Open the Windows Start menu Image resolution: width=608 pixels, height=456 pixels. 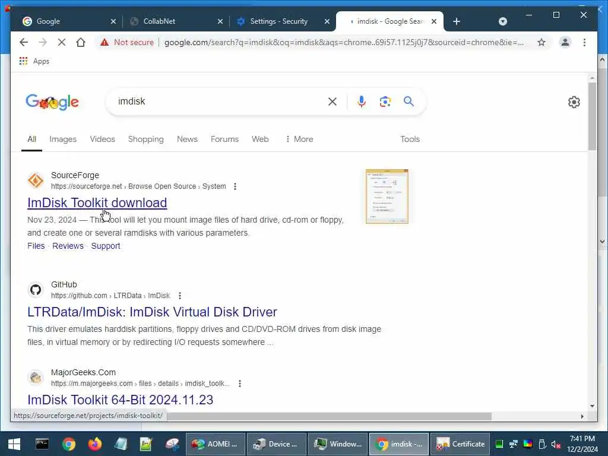point(14,444)
